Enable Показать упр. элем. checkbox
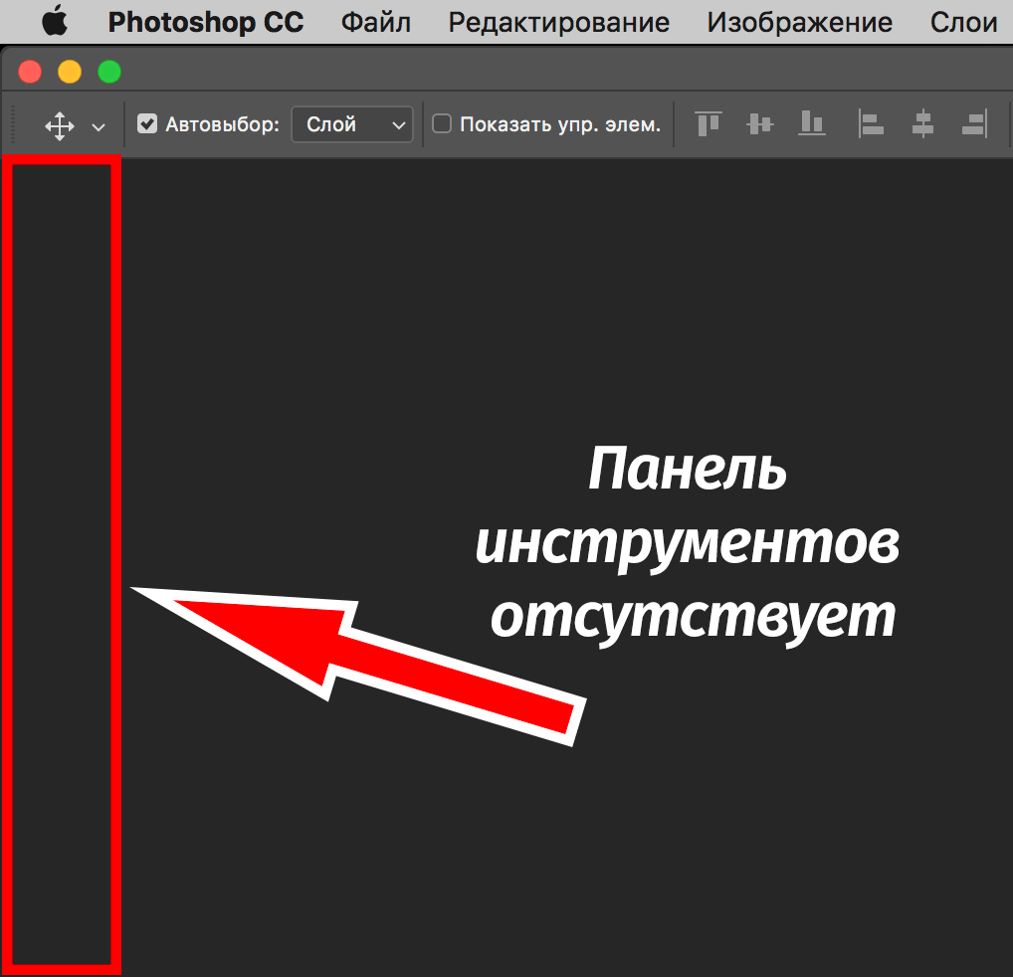The width and height of the screenshot is (1013, 977). tap(442, 124)
